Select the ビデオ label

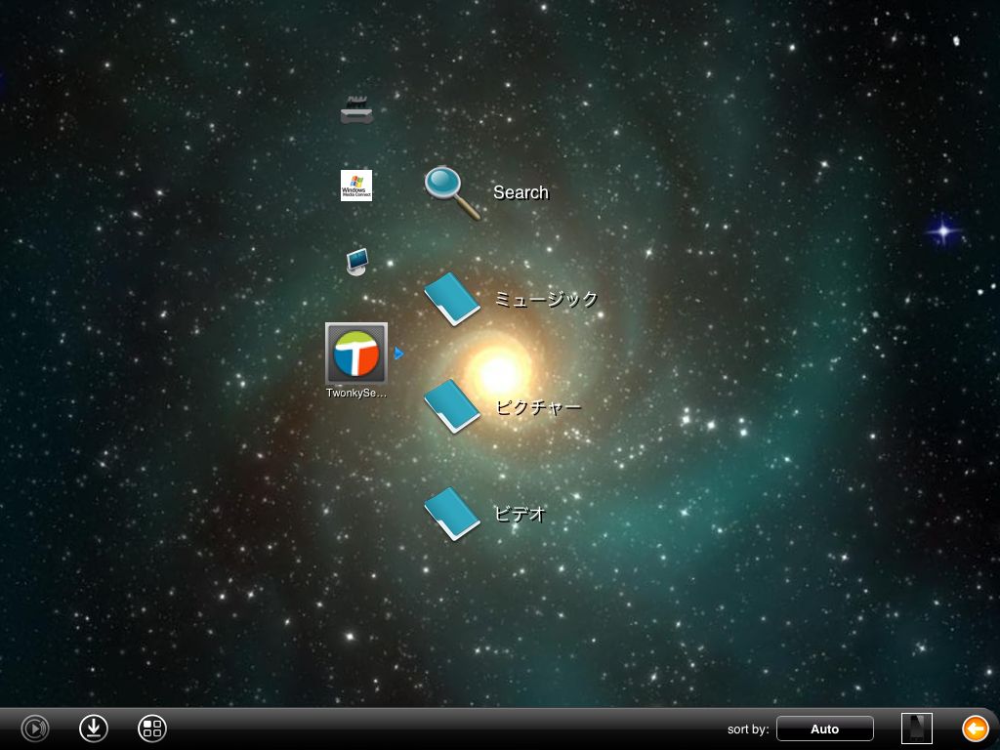point(521,514)
